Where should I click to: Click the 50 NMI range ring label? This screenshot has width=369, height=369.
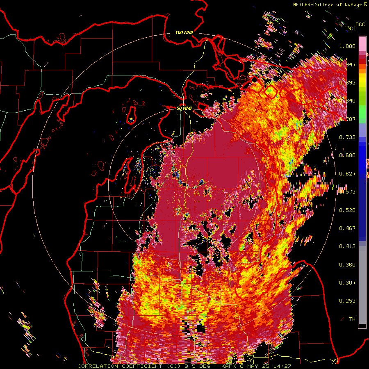click(x=184, y=109)
